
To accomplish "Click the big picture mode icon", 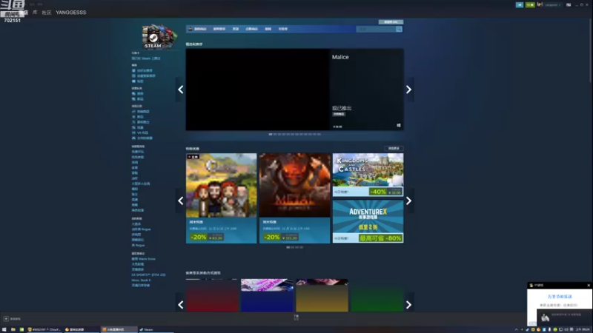I will (x=569, y=5).
